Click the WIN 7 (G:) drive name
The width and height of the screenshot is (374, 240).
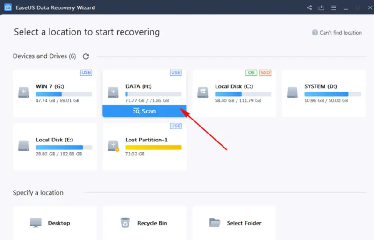coord(50,86)
